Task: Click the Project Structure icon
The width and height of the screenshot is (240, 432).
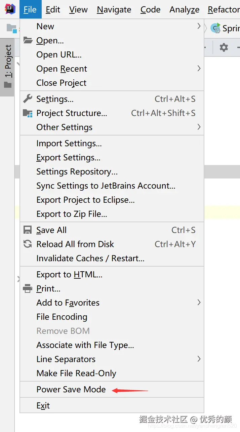Action: click(x=28, y=113)
